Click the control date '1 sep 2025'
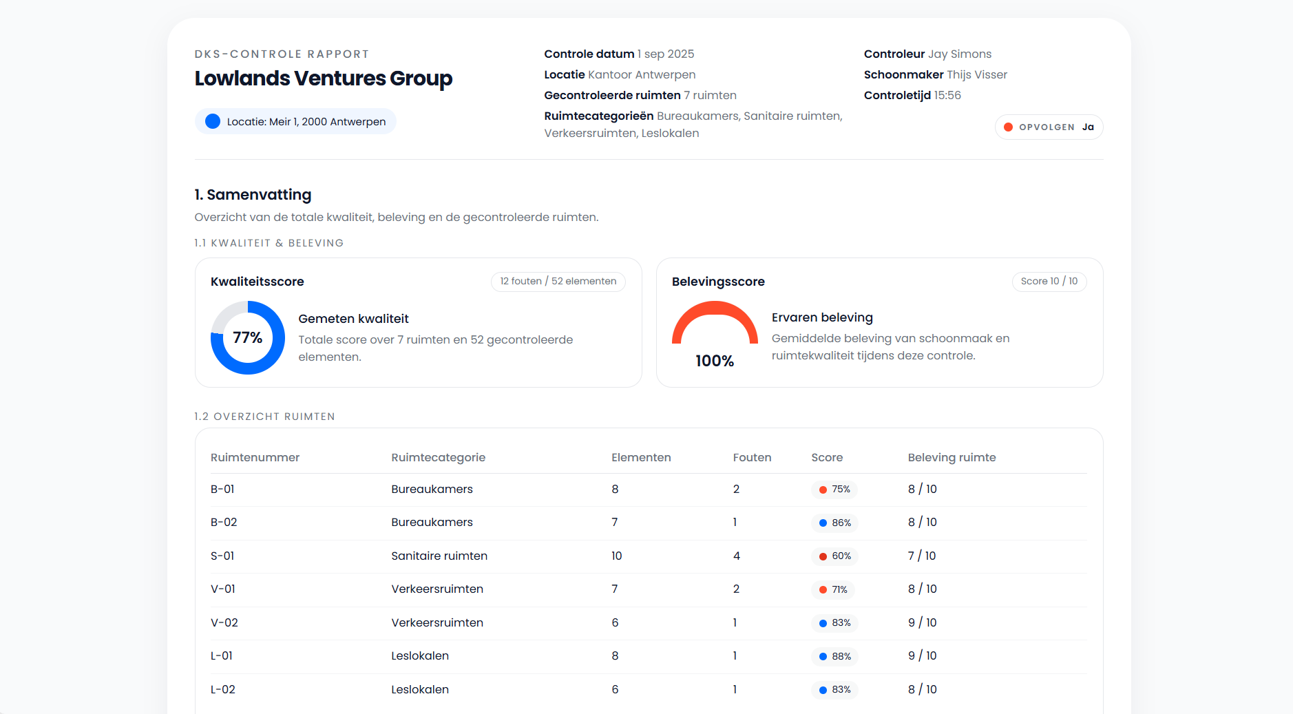 pos(666,54)
